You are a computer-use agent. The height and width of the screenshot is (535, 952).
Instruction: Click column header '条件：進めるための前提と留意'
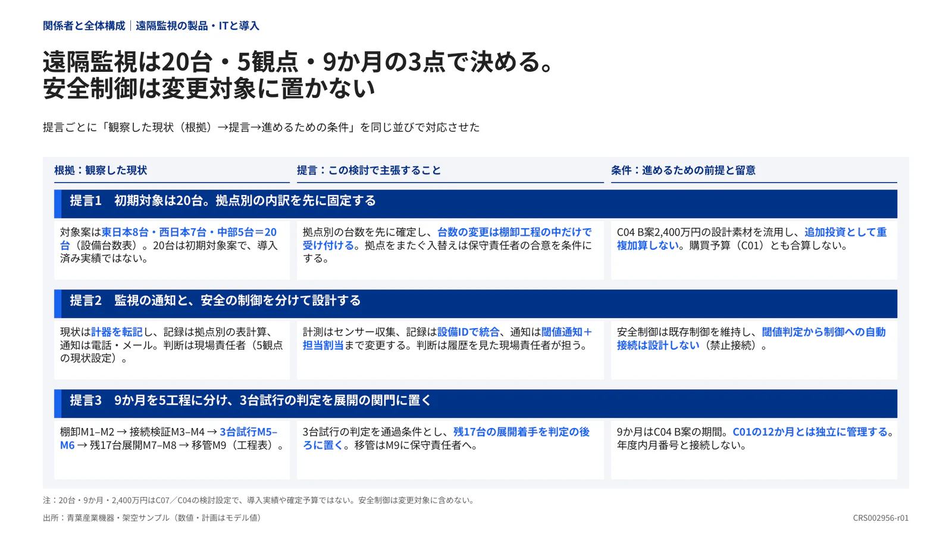click(683, 170)
